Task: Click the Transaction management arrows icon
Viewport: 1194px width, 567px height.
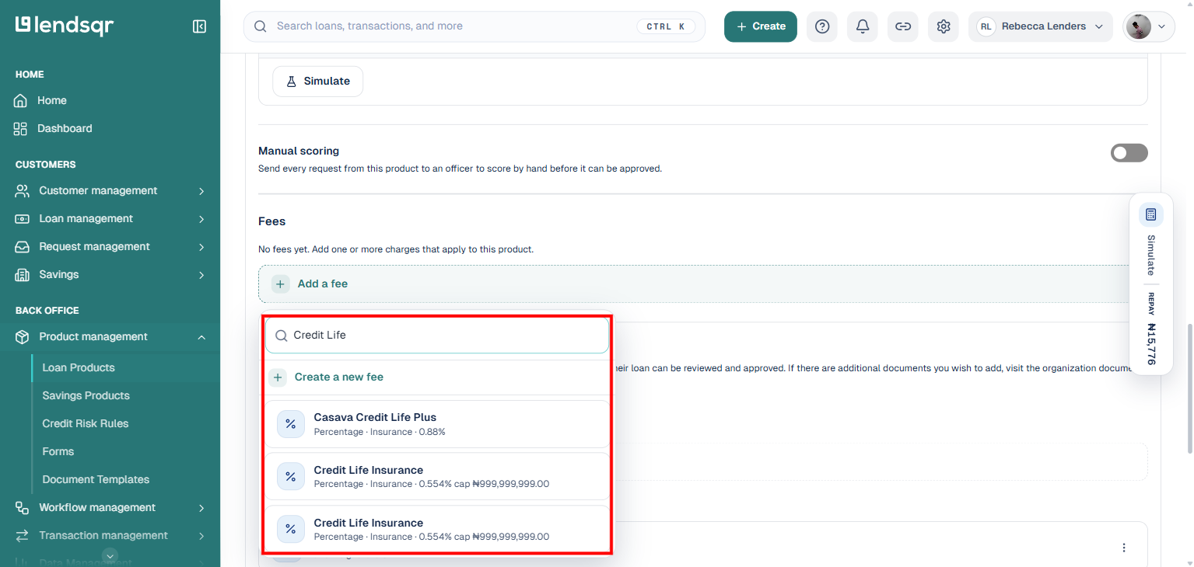Action: point(22,536)
